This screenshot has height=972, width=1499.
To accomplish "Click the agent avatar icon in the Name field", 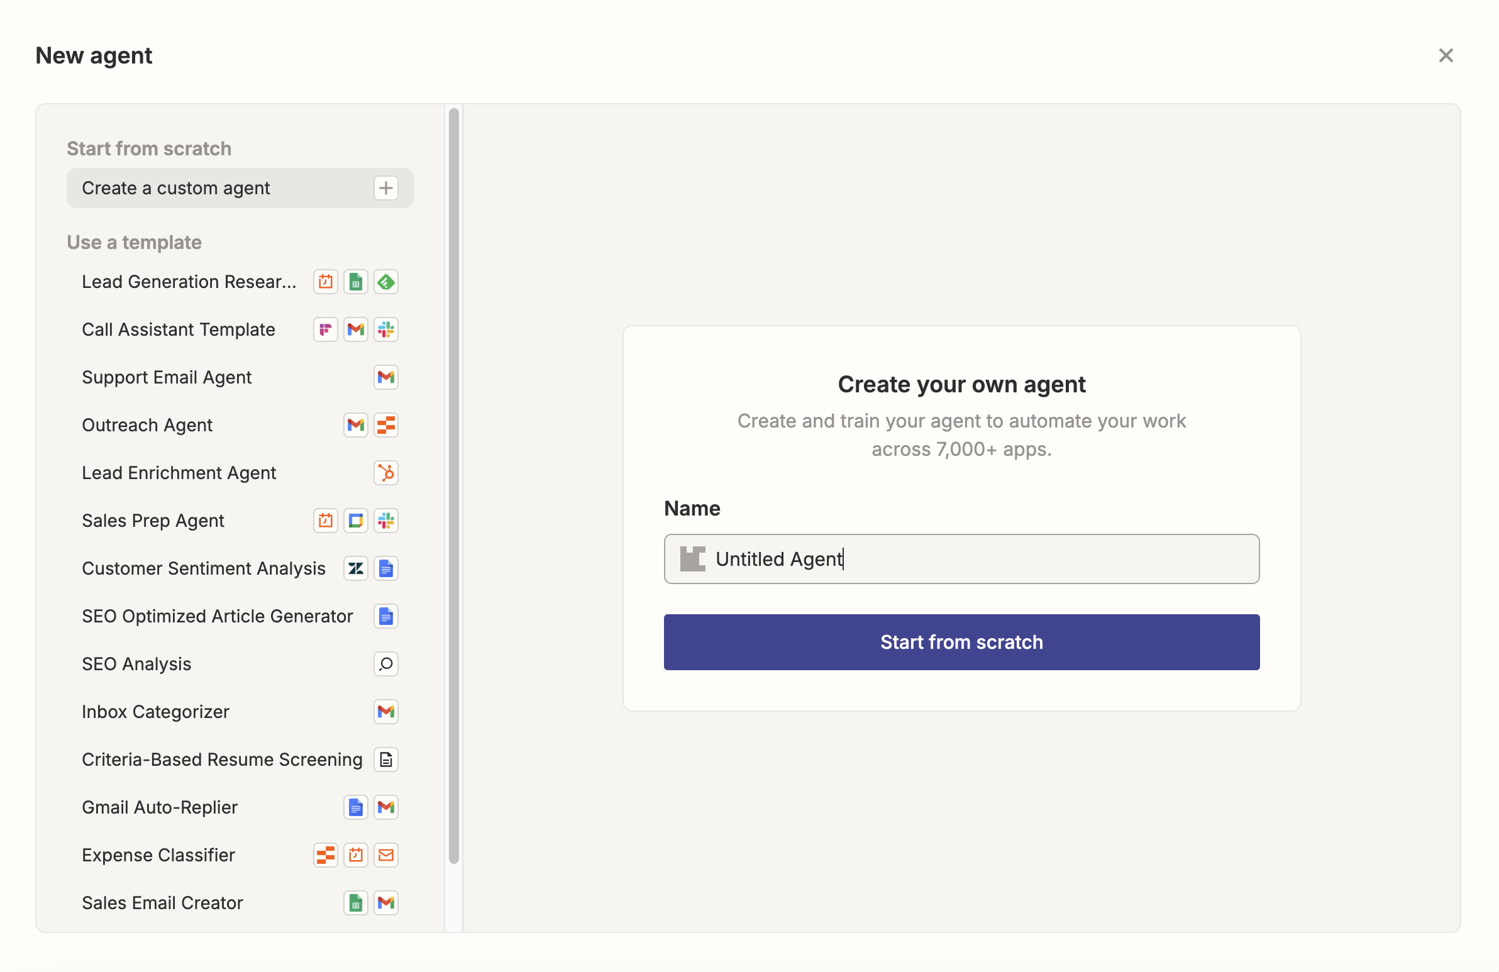I will tap(692, 560).
